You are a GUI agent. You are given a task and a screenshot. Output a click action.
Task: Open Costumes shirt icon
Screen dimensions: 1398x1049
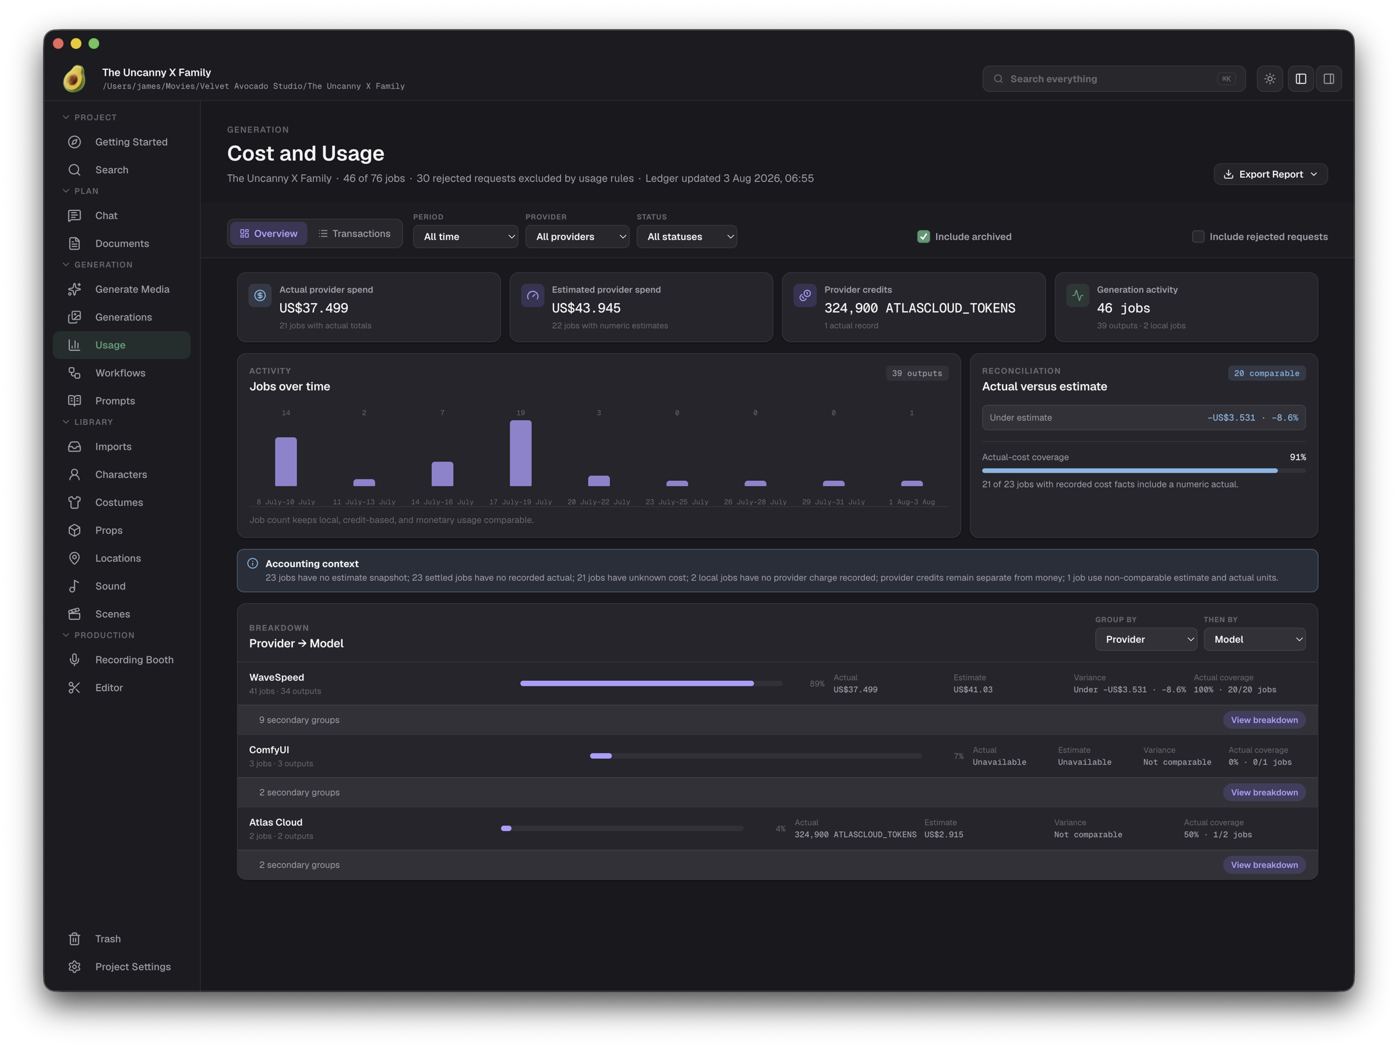[75, 502]
